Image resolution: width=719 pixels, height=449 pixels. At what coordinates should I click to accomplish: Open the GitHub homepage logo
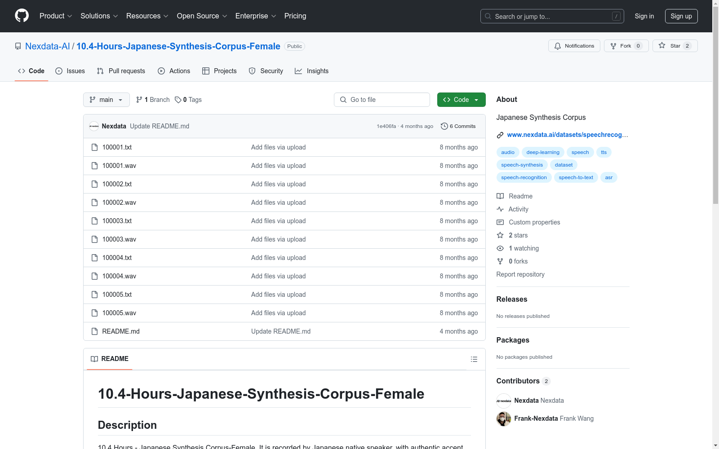(22, 16)
